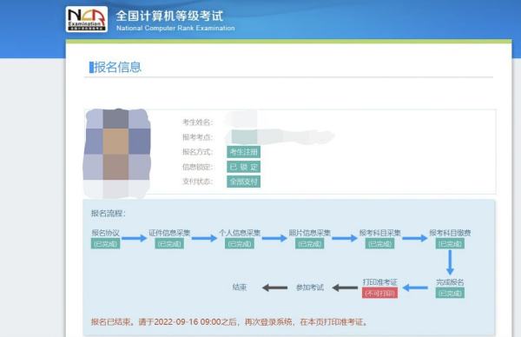Click the 信息锁定 label
This screenshot has width=521, height=337.
click(198, 167)
